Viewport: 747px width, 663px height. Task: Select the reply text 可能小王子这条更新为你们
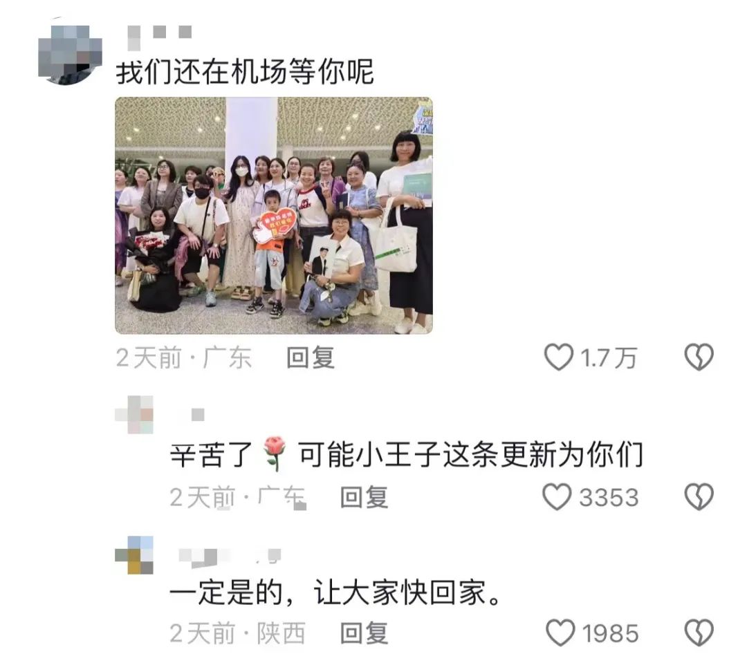471,454
